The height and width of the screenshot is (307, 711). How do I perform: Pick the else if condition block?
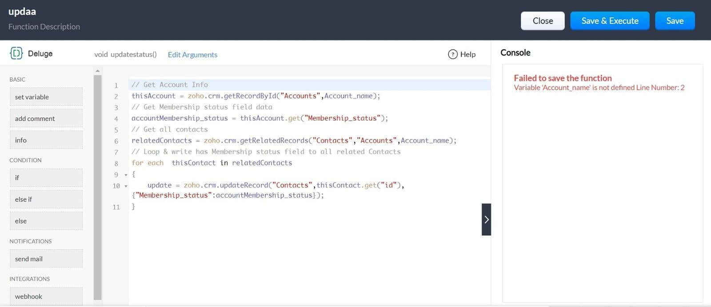[x=46, y=199]
